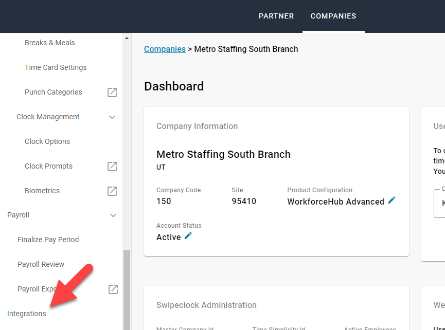Open Biometrics external link
The height and width of the screenshot is (330, 445).
tap(112, 191)
